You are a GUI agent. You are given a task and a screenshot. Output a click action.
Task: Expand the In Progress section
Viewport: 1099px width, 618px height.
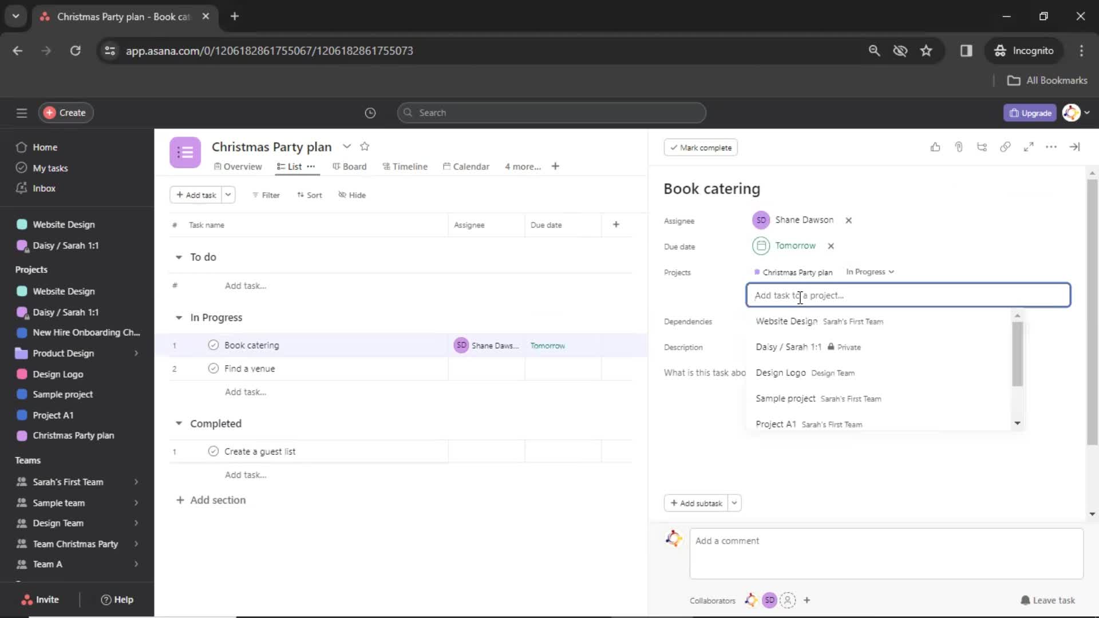(179, 317)
